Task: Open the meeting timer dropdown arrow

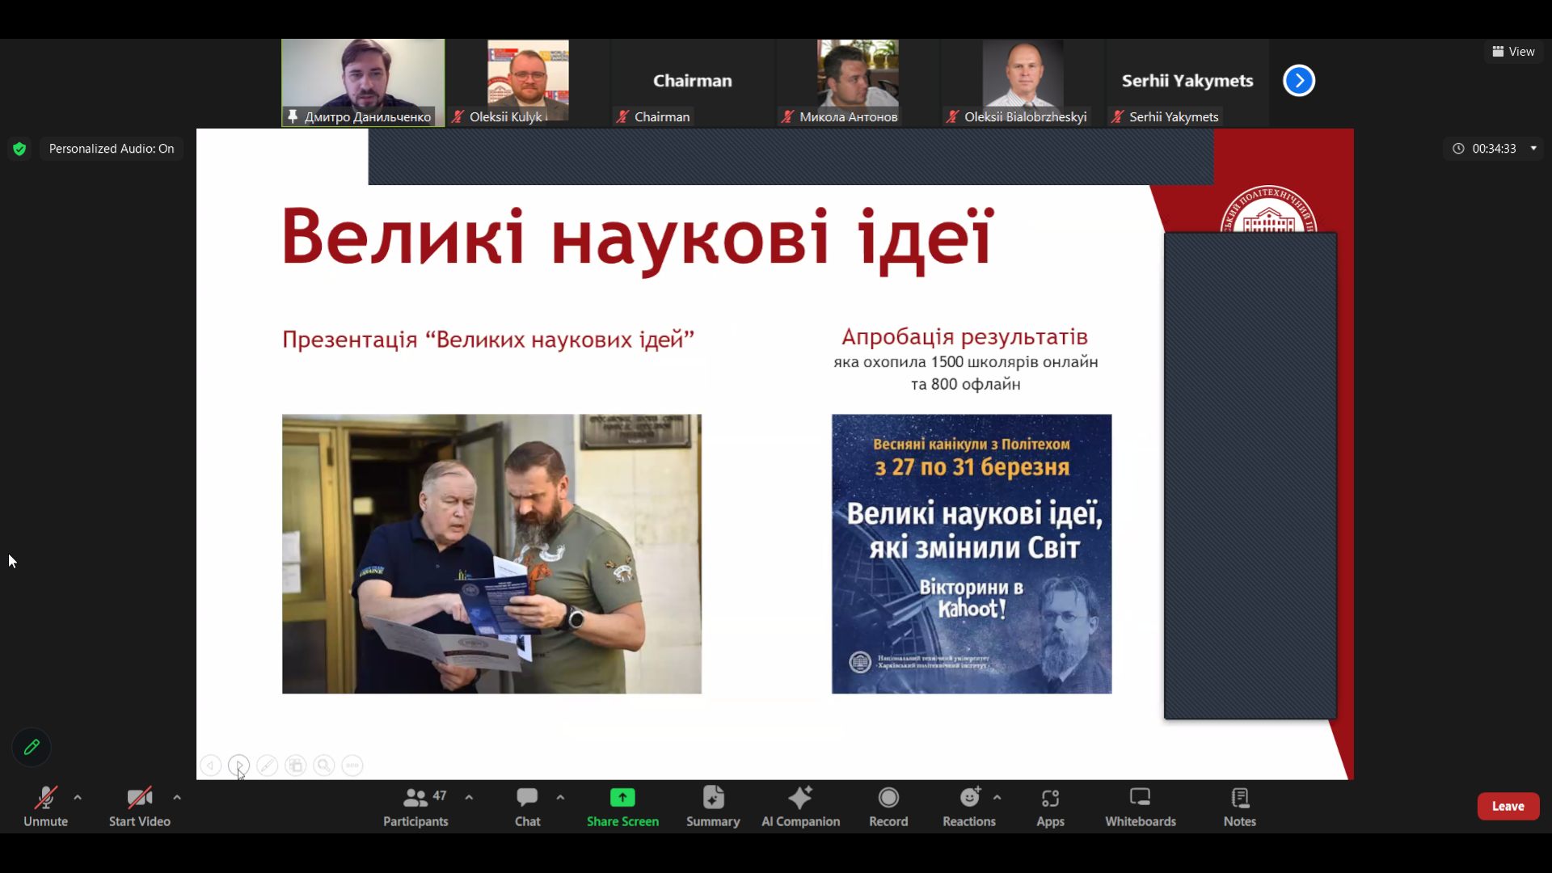Action: coord(1533,148)
